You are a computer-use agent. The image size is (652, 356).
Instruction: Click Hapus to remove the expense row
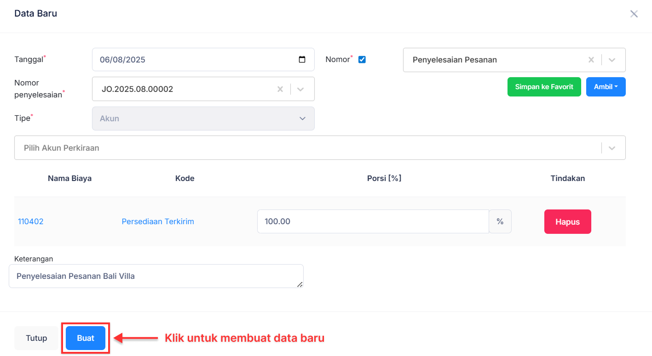click(x=567, y=221)
